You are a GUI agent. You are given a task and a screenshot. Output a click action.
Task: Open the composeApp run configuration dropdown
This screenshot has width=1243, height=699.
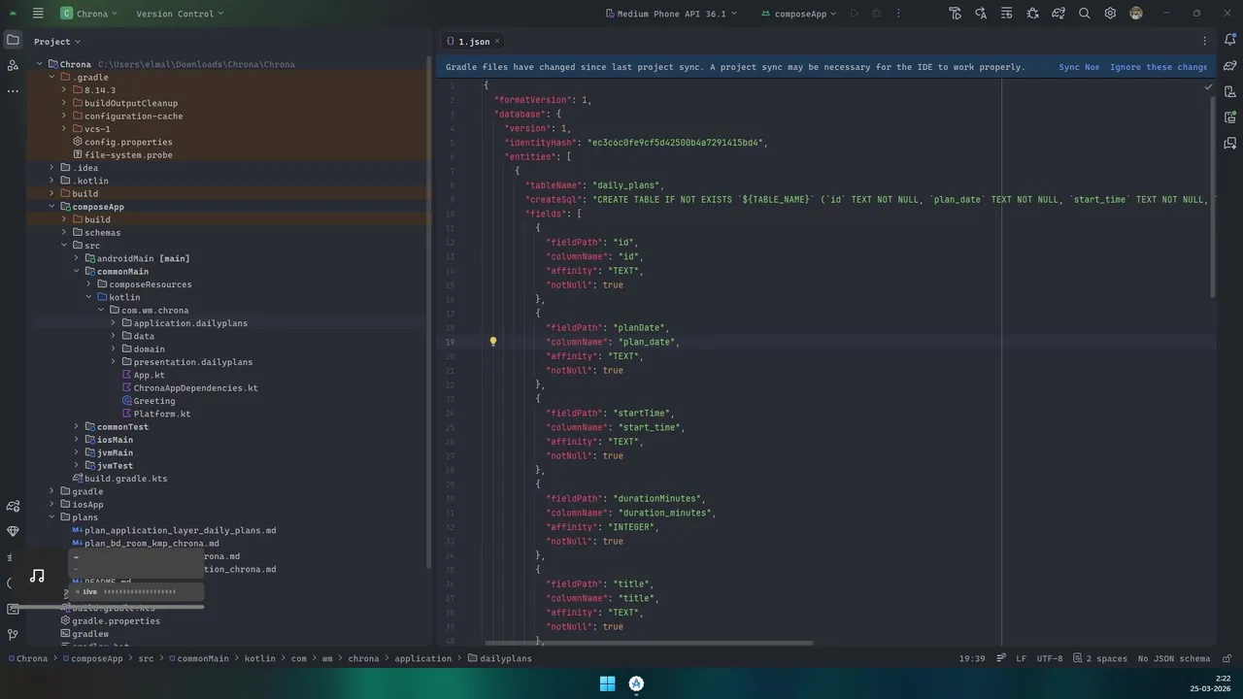click(x=799, y=14)
